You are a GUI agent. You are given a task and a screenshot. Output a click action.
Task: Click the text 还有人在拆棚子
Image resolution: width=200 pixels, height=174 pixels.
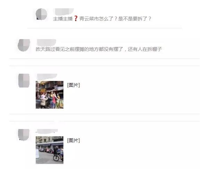[145, 49]
